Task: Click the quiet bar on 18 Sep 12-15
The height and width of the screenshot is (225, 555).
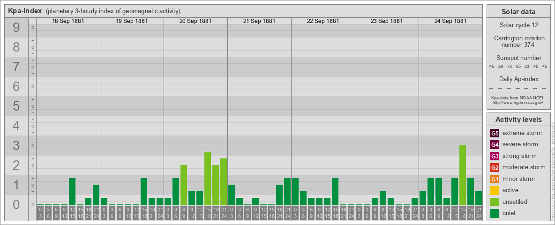Action: click(x=72, y=191)
